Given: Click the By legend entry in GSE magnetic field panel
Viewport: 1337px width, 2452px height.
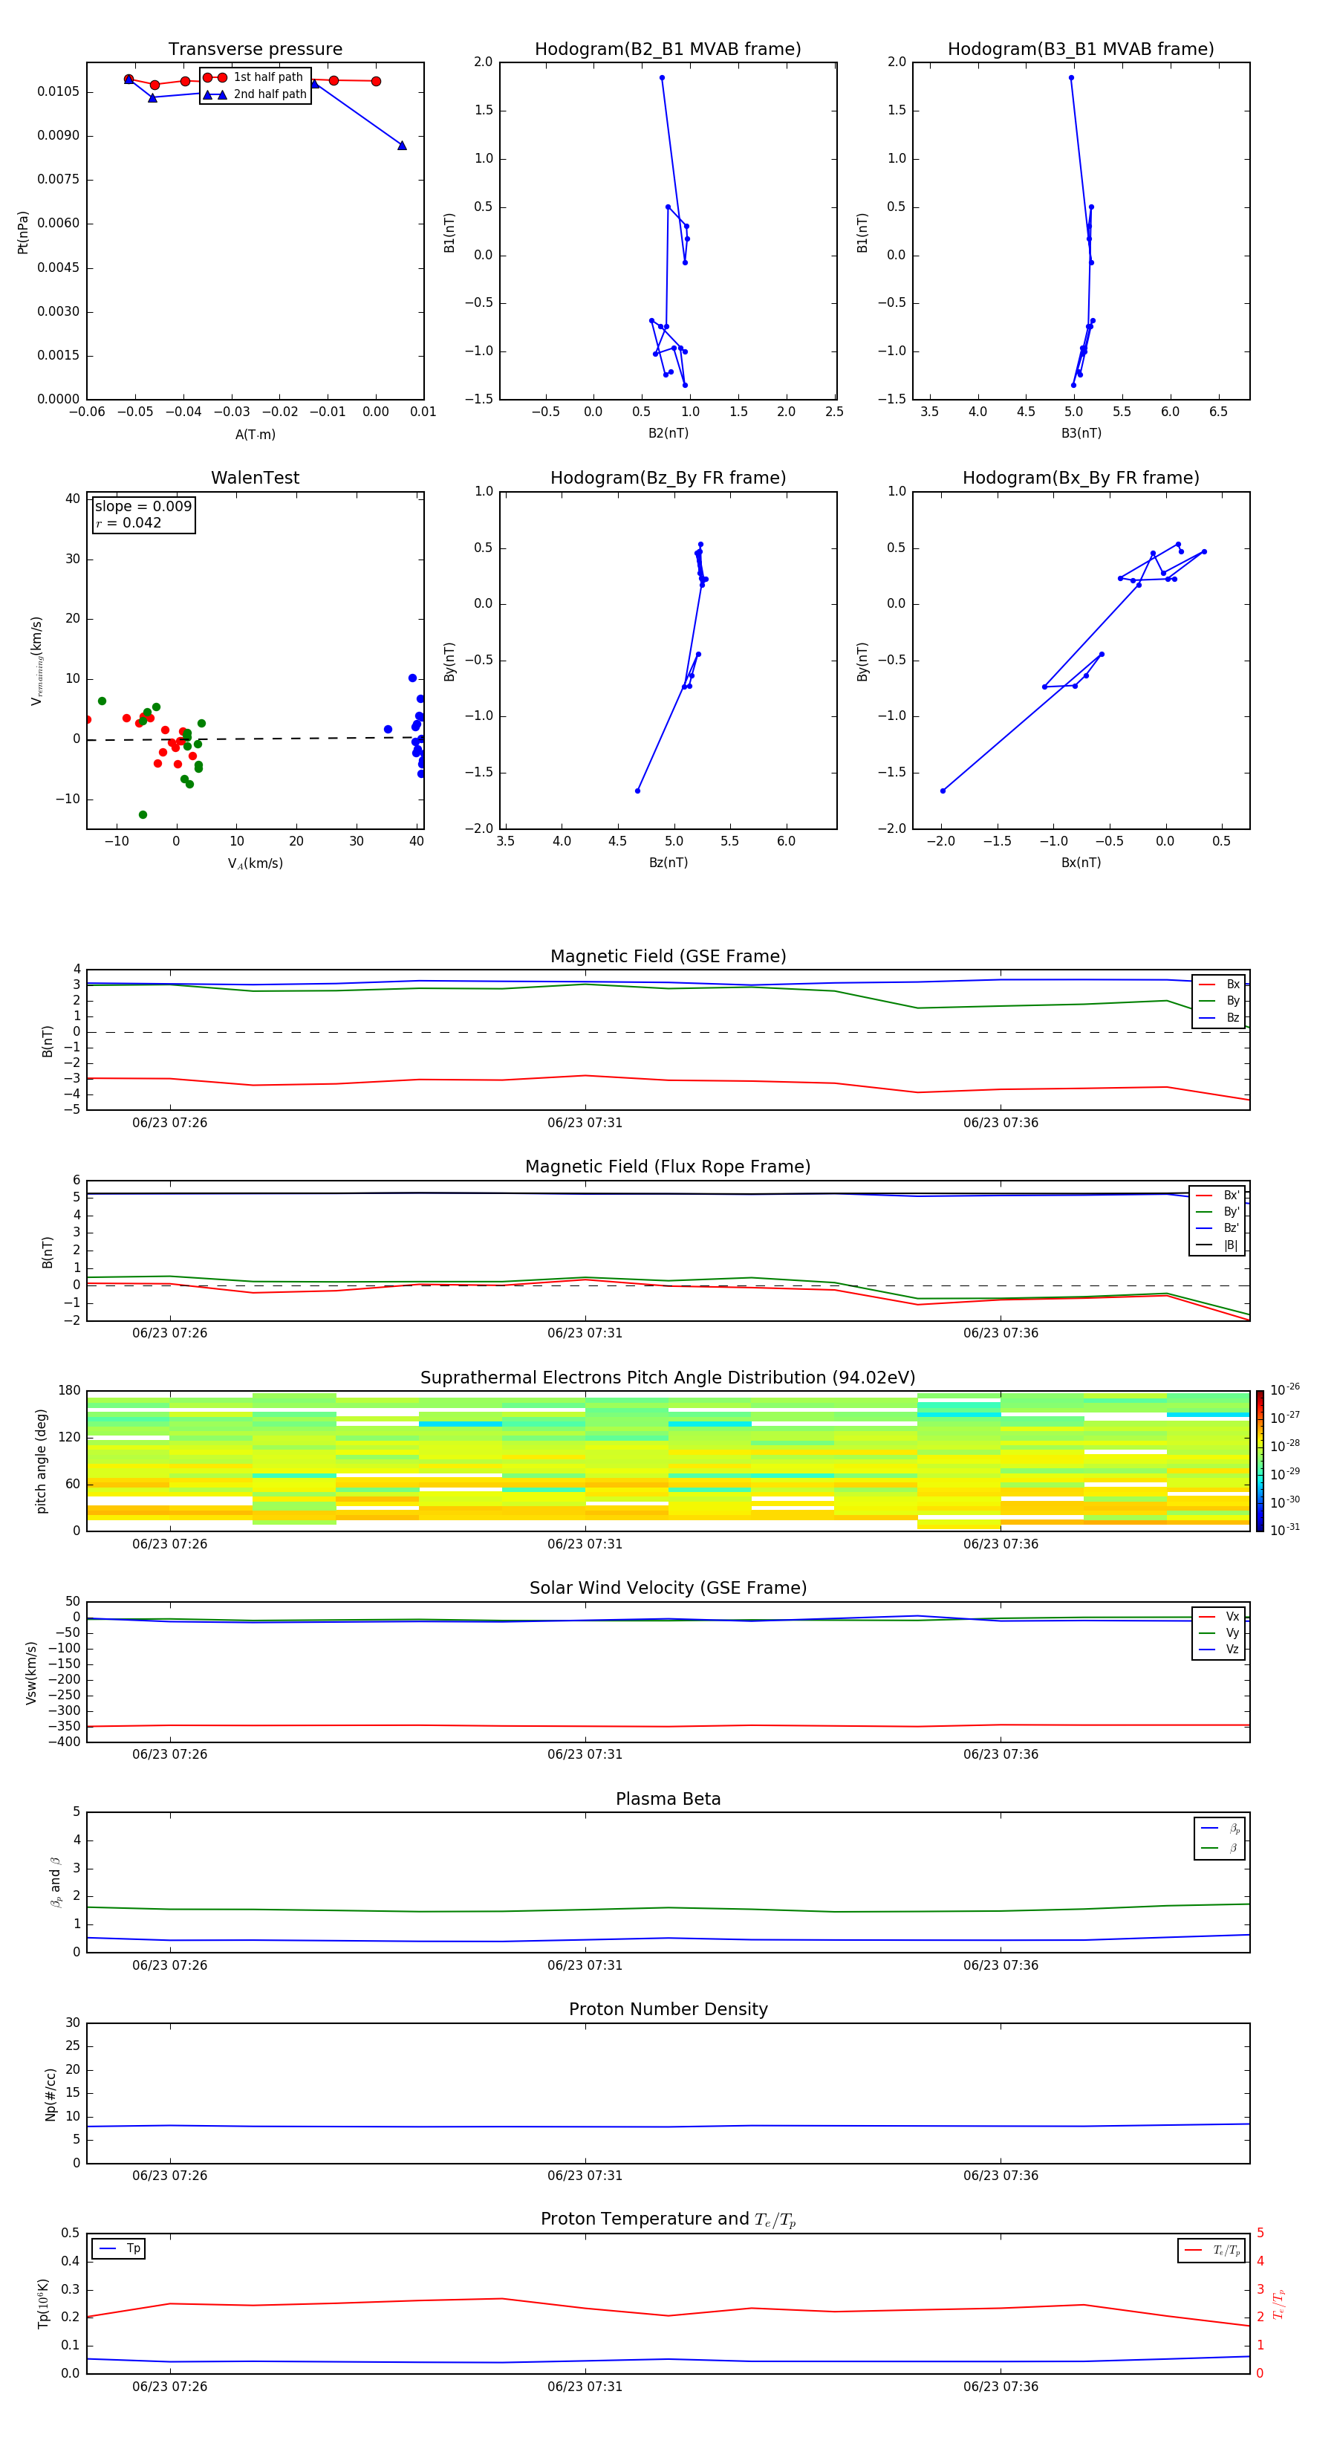Looking at the screenshot, I should click(x=1219, y=1000).
